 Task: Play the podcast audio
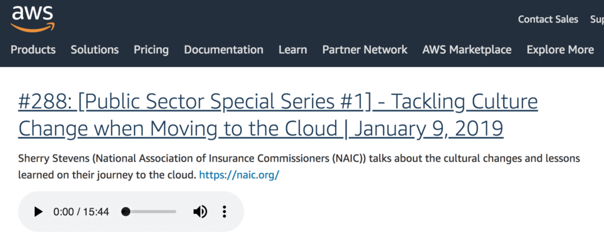[38, 212]
